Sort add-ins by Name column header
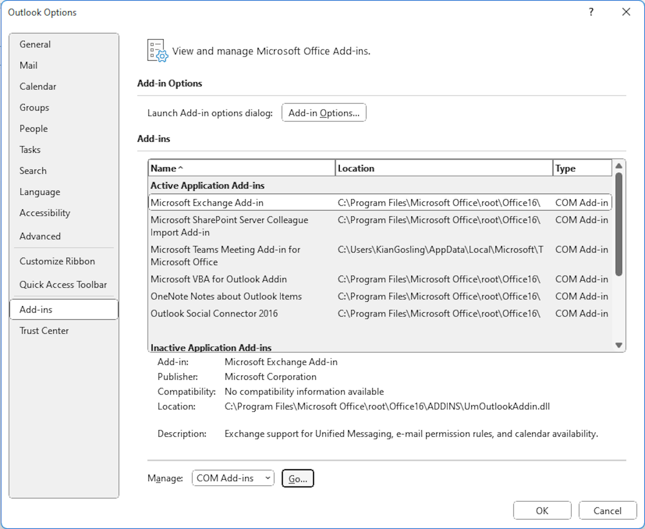The height and width of the screenshot is (529, 645). click(241, 168)
